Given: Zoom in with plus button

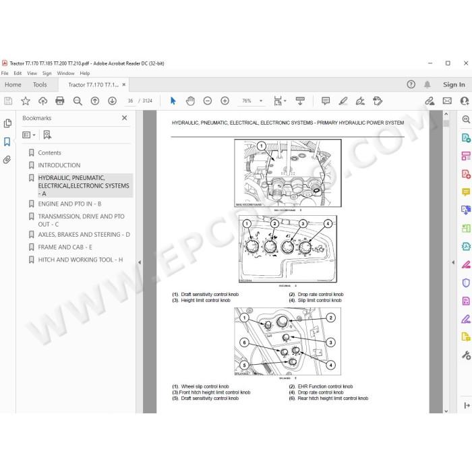Looking at the screenshot, I should [x=225, y=101].
